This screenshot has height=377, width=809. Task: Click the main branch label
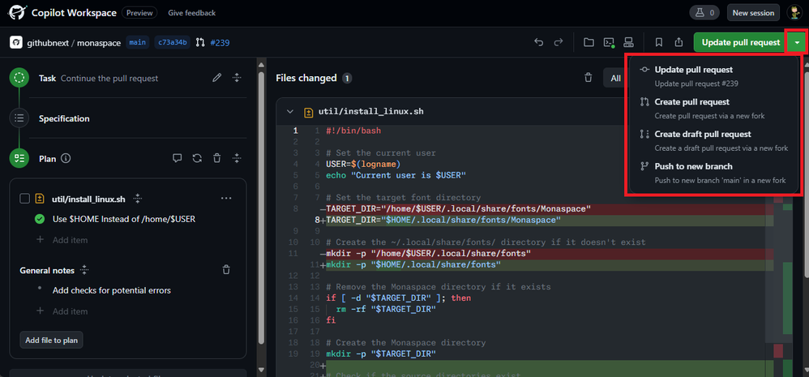137,42
